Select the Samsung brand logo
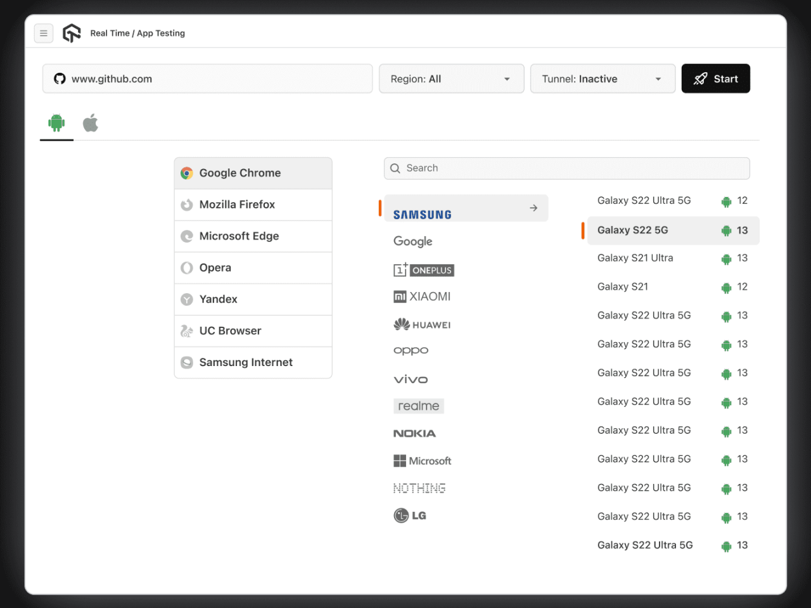 pyautogui.click(x=423, y=215)
